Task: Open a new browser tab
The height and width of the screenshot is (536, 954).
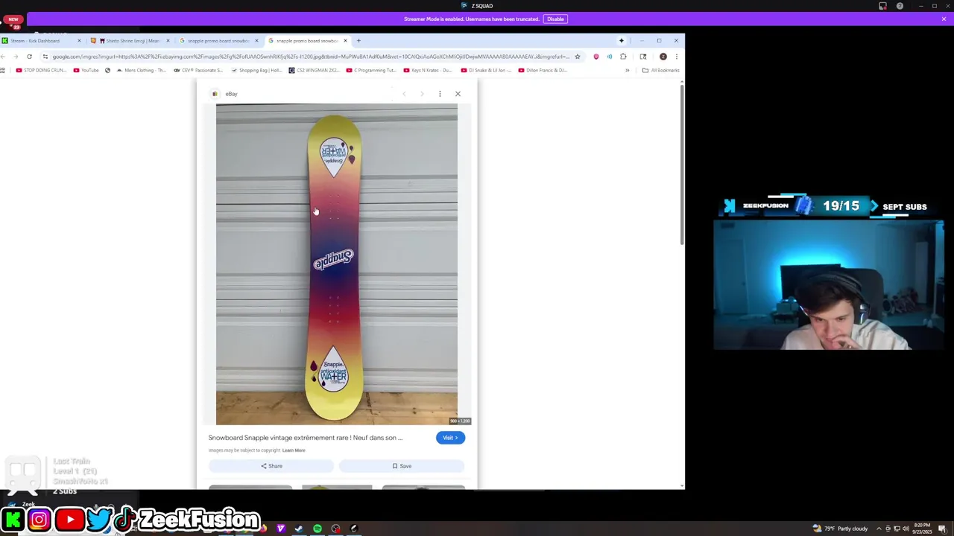Action: coord(358,41)
